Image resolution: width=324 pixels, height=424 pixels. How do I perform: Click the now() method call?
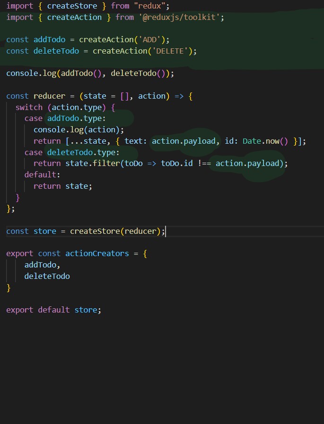[x=277, y=141]
